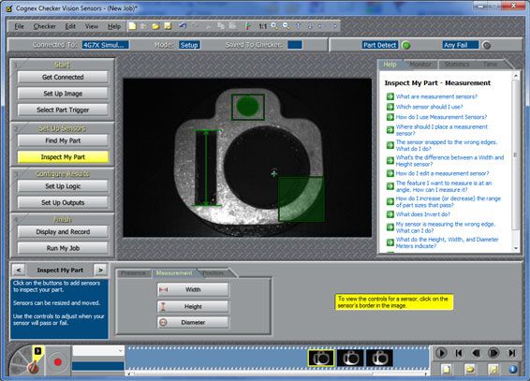Click the Help panel vertical scrollbar
Image resolution: width=530 pixels, height=381 pixels.
pos(515,162)
